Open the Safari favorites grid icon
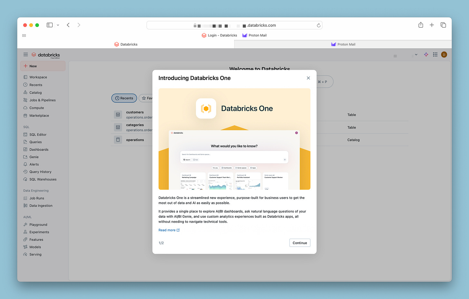 [24, 35]
